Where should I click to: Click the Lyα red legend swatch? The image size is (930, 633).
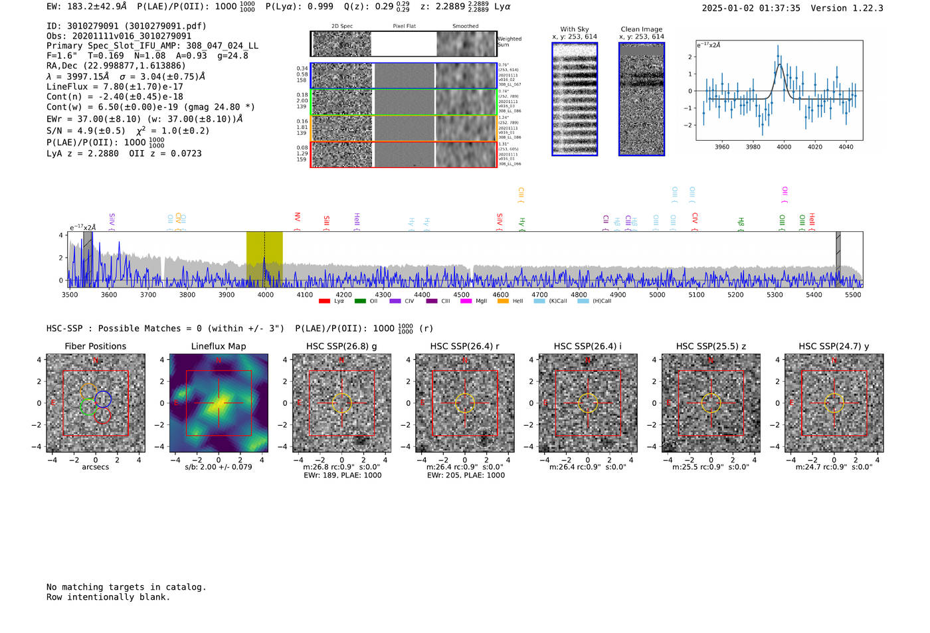coord(324,301)
